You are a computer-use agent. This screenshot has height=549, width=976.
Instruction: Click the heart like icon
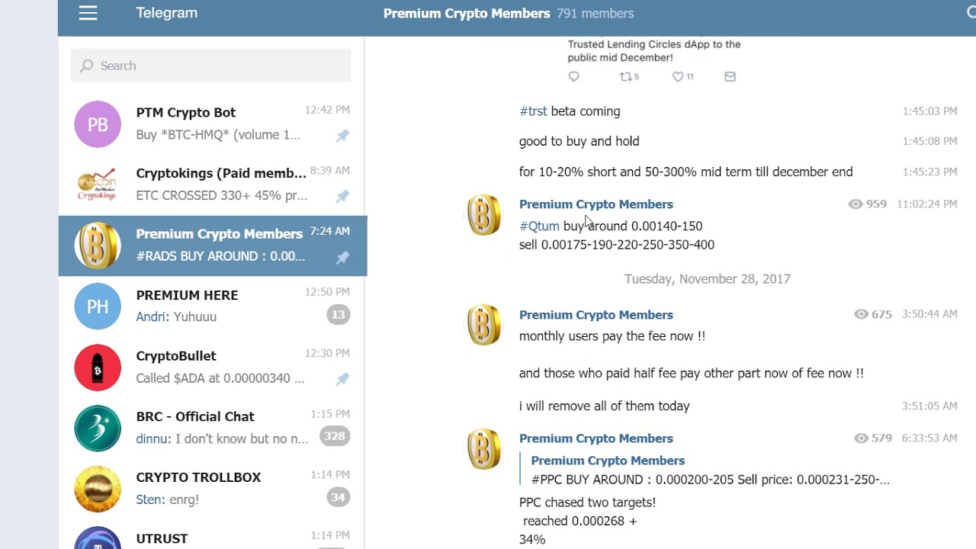point(678,76)
